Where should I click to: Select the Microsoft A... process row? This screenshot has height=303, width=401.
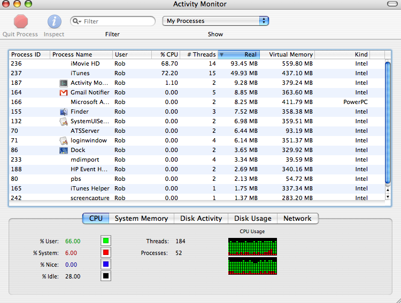pos(197,102)
